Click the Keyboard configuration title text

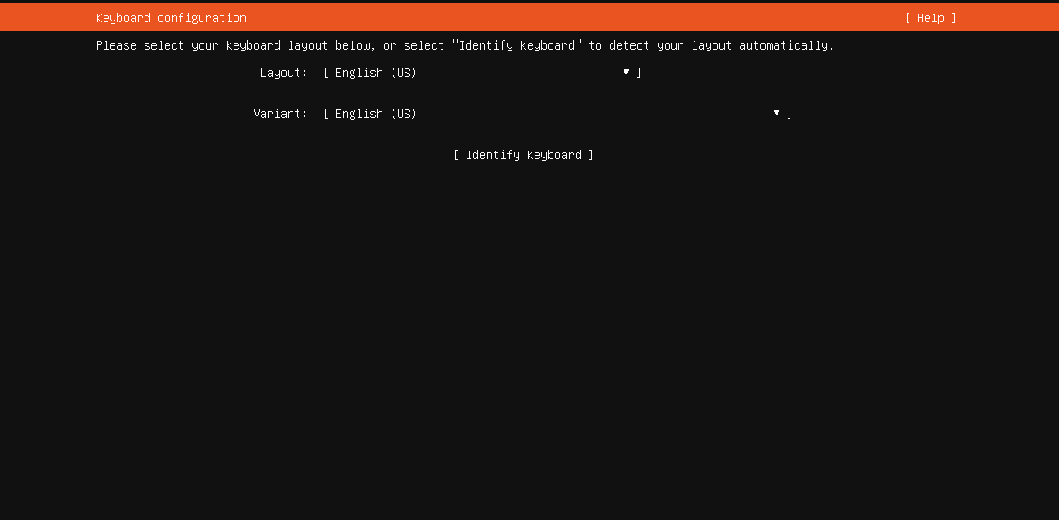pos(171,18)
